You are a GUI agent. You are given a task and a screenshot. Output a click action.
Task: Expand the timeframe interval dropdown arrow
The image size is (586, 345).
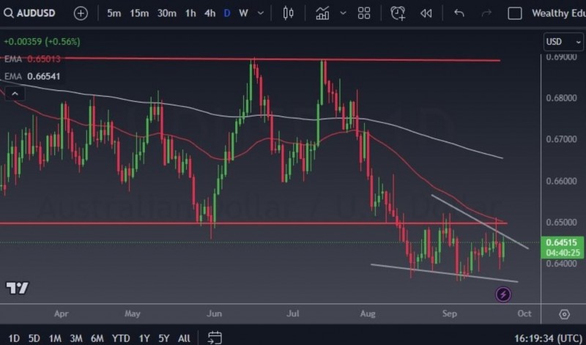tap(261, 13)
